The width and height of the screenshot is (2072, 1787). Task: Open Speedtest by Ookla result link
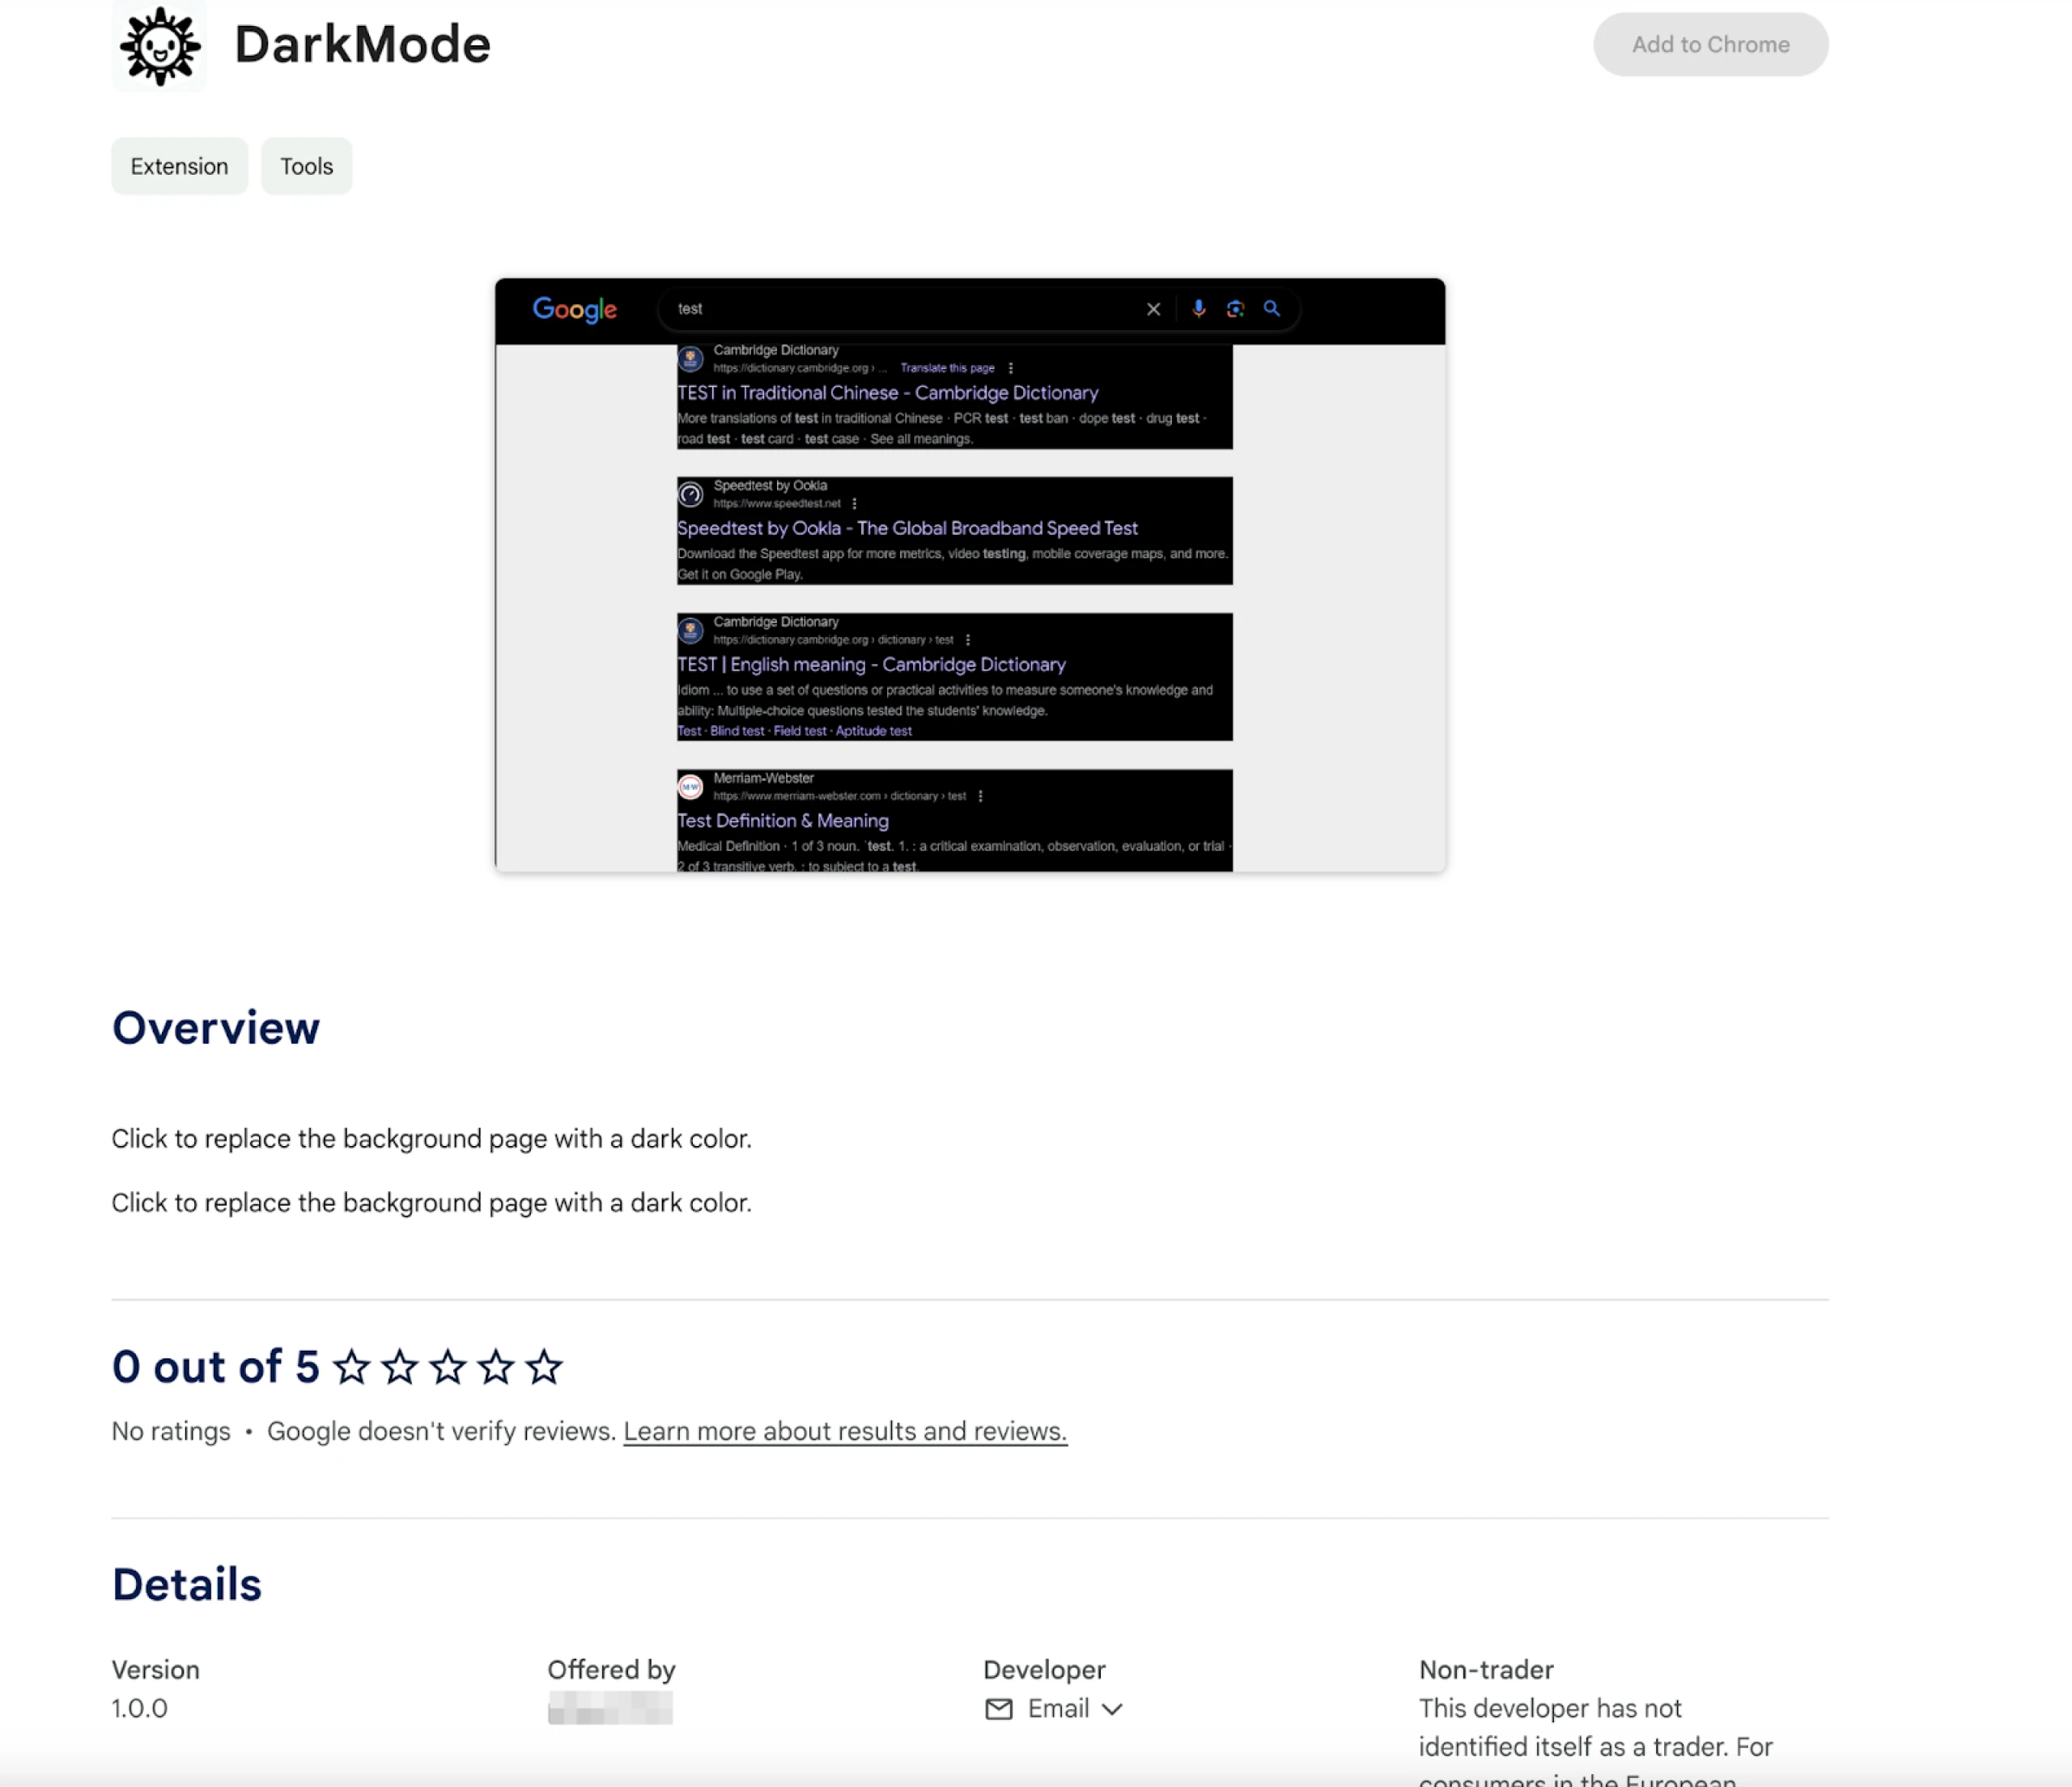coord(907,528)
